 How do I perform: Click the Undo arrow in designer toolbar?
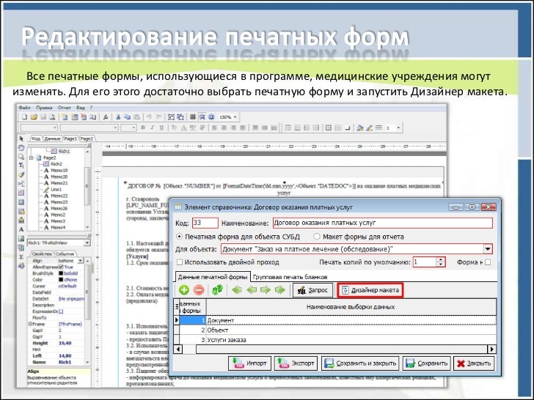(149, 117)
